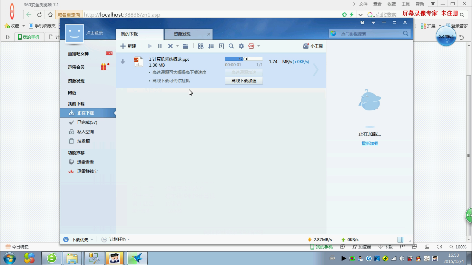
Task: Select 资源发现 in the left sidebar
Action: 76,81
